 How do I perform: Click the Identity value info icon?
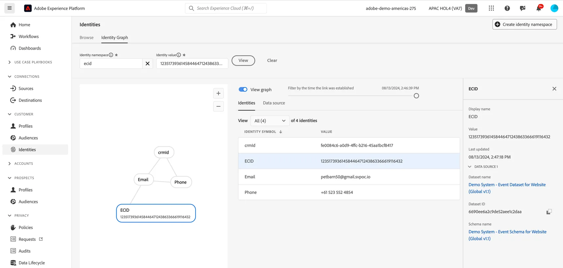tap(179, 55)
